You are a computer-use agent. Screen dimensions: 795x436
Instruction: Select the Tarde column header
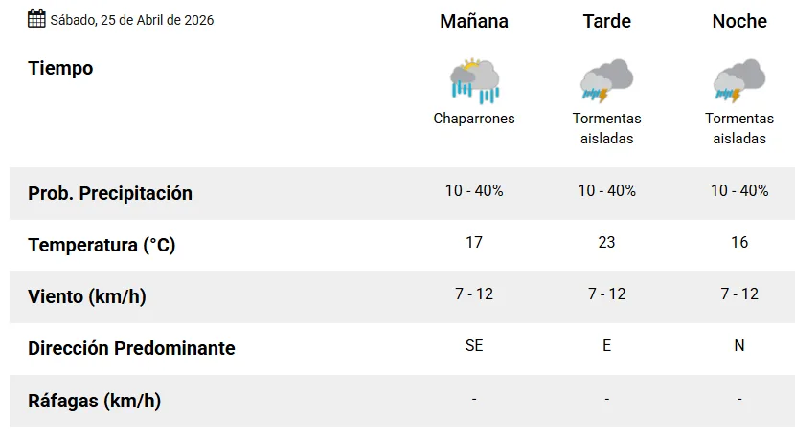(x=607, y=21)
